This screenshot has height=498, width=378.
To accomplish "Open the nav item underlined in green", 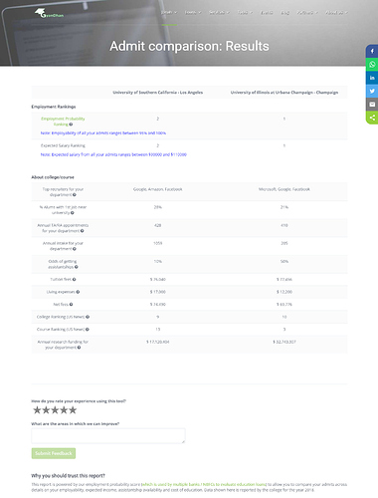I will (x=169, y=13).
